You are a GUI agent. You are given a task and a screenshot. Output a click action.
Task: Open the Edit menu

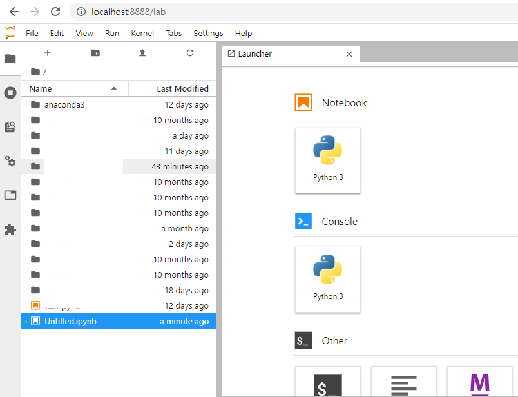pyautogui.click(x=57, y=33)
